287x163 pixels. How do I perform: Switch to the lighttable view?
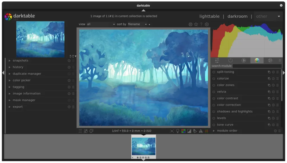pyautogui.click(x=209, y=16)
